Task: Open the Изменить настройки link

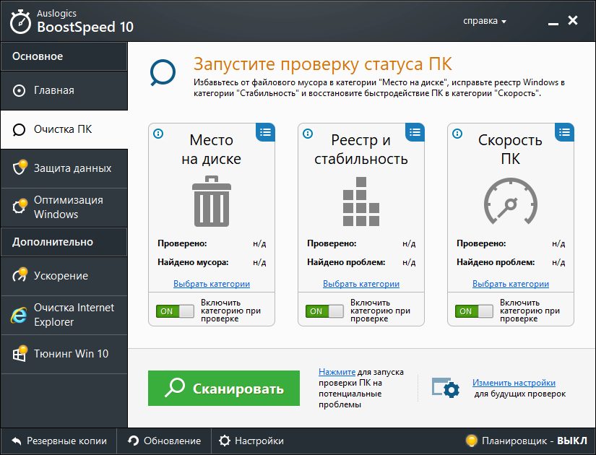Action: [x=514, y=383]
